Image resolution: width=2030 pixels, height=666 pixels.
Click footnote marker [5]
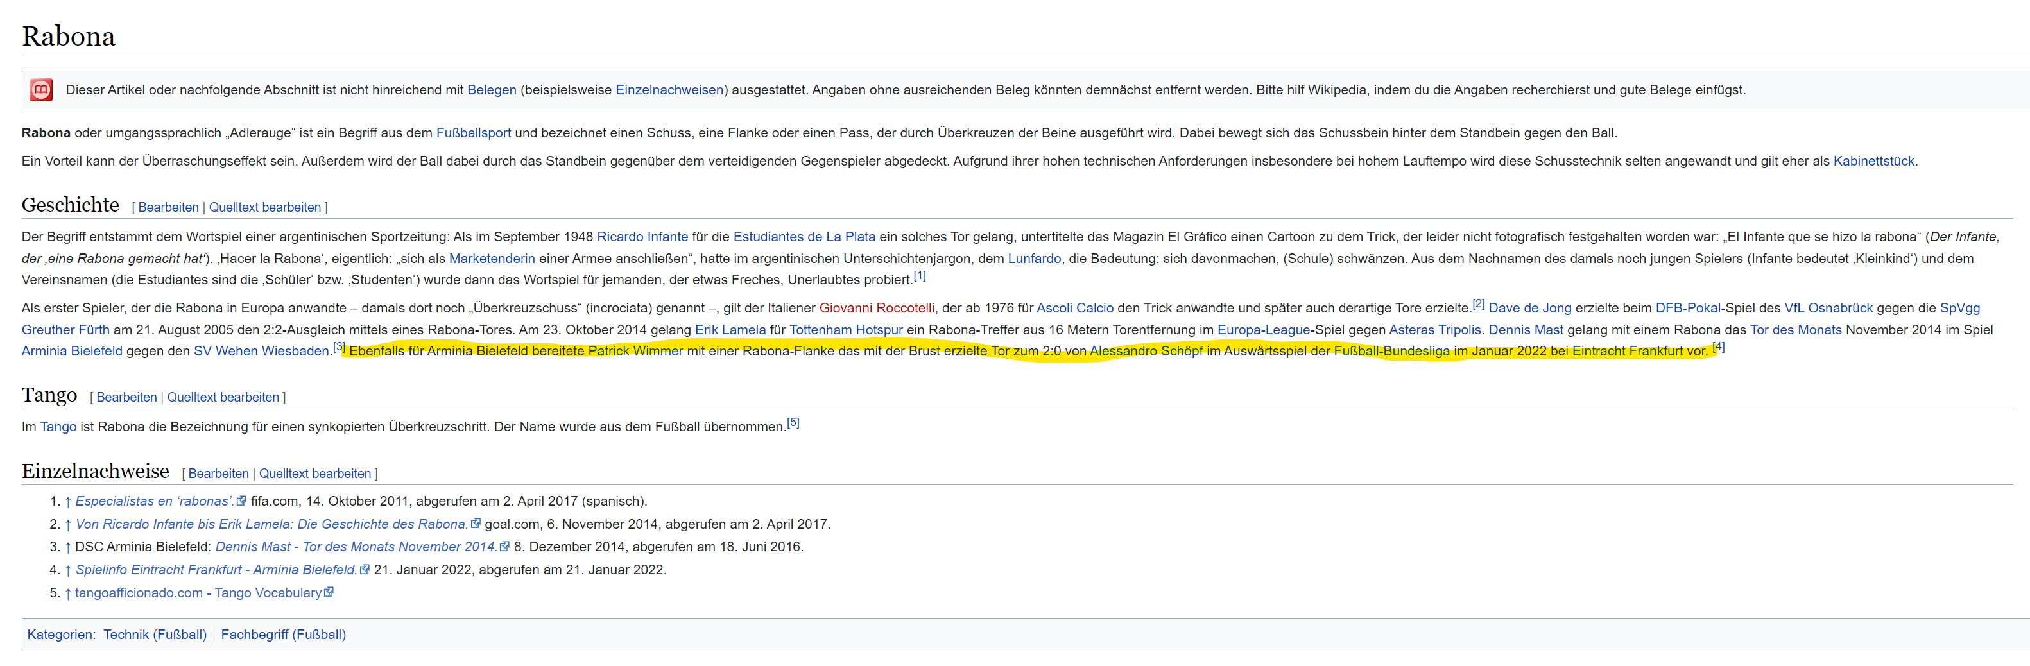(793, 422)
